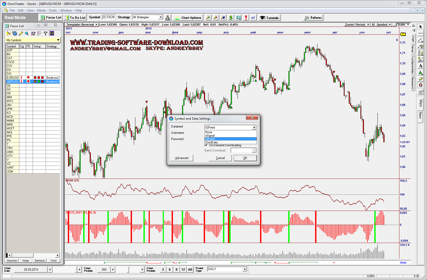Click the Chart Options button
The width and height of the screenshot is (427, 280).
pyautogui.click(x=188, y=18)
